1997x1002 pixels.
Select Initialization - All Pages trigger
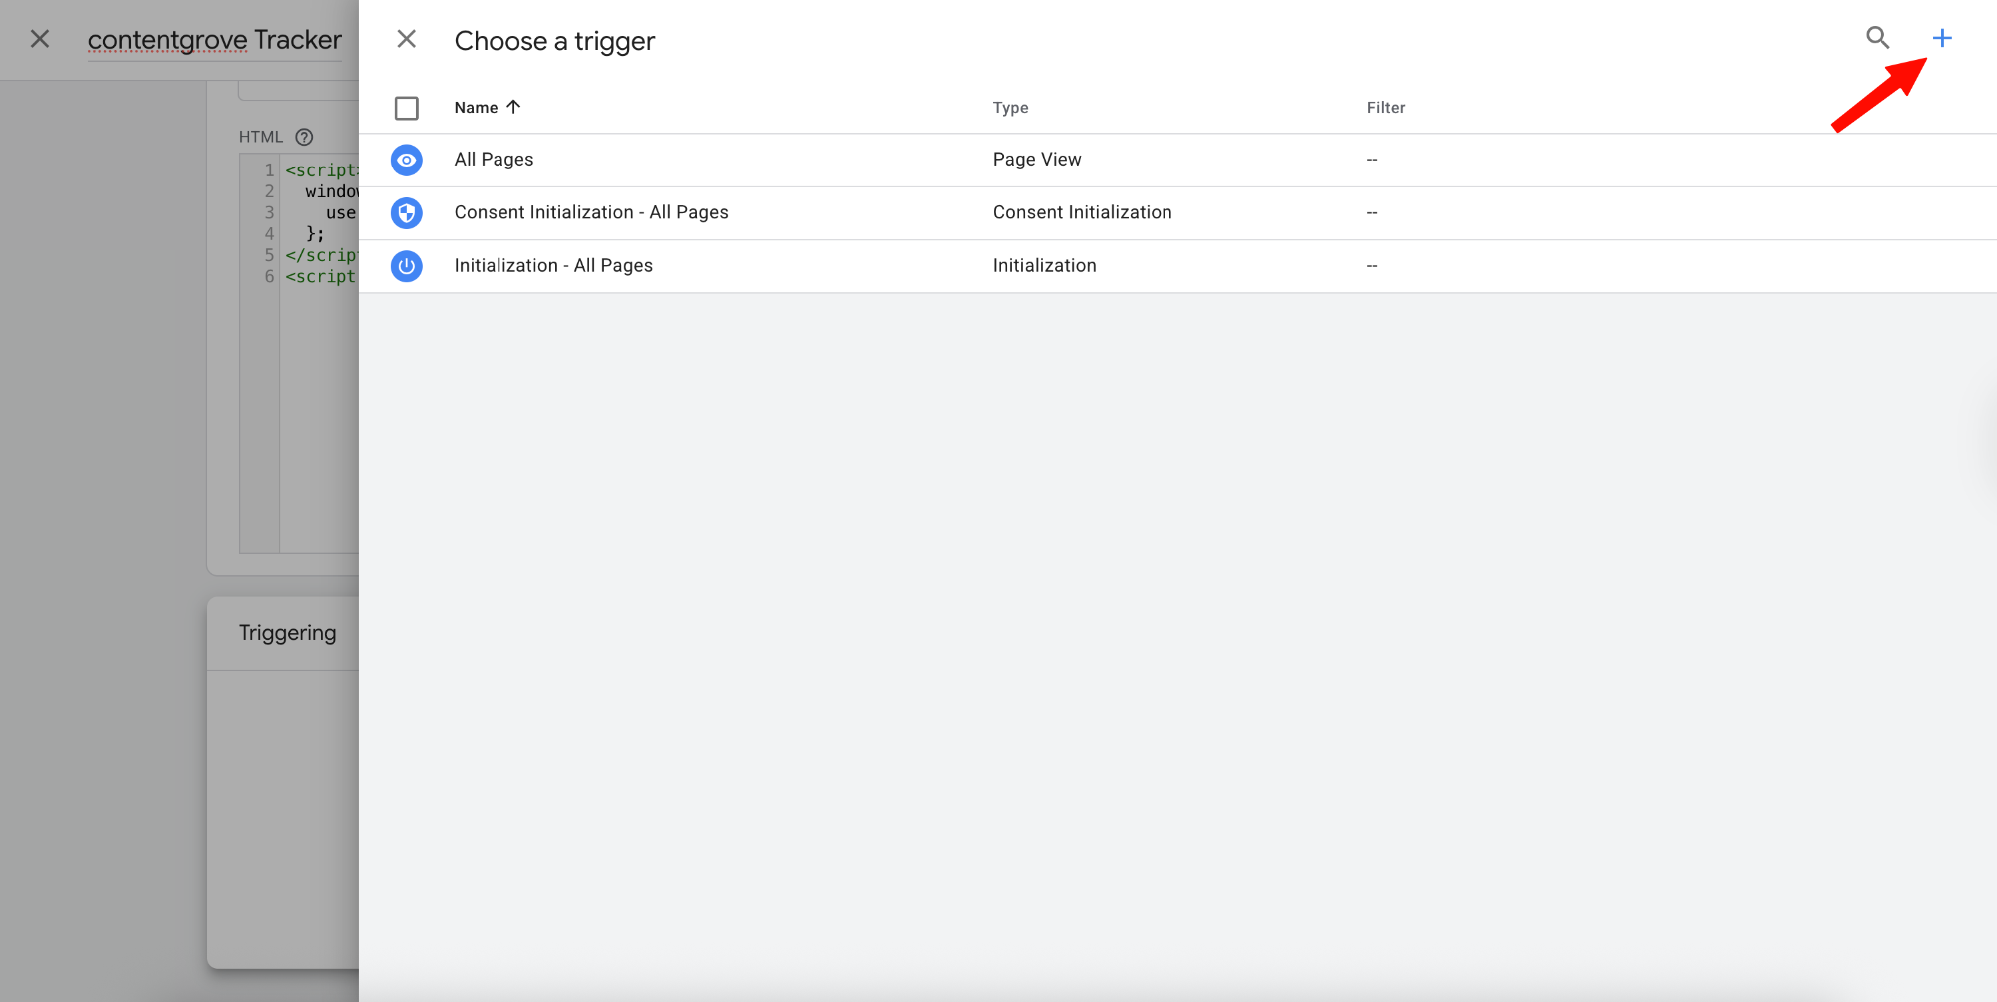pyautogui.click(x=553, y=266)
